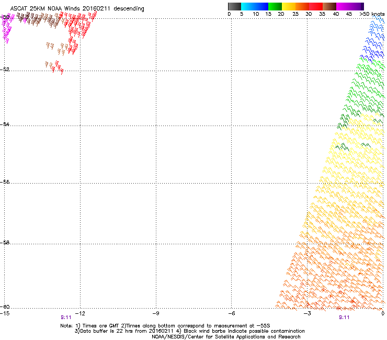
Task: Click the "-12" longitude axis label
Action: click(80, 313)
